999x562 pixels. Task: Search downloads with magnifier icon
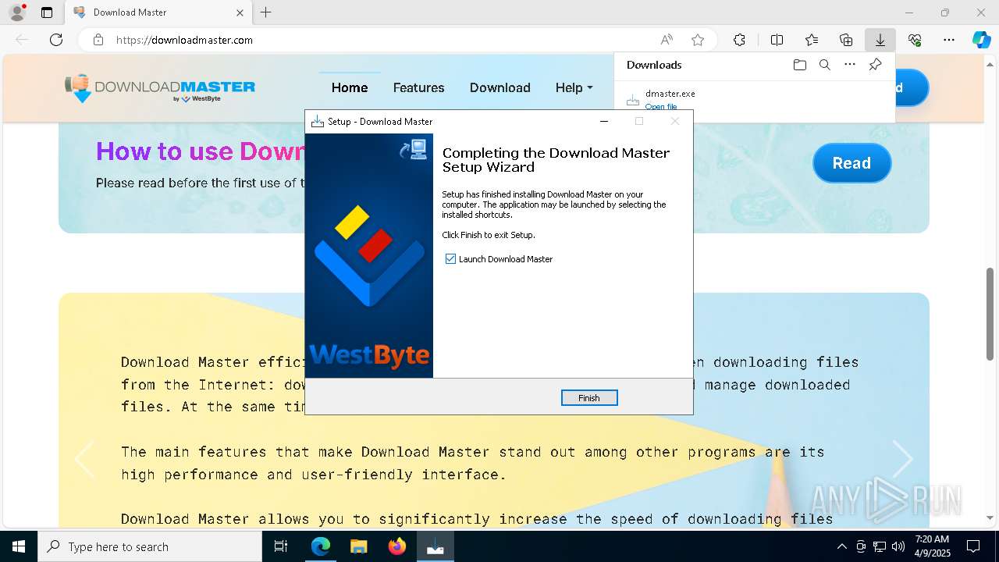click(824, 65)
